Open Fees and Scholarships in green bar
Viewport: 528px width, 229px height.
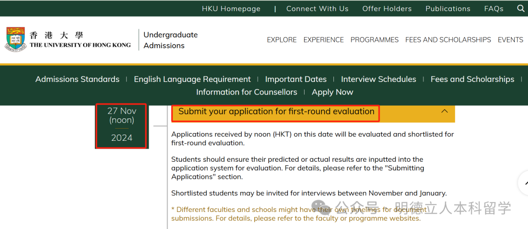[x=472, y=79]
